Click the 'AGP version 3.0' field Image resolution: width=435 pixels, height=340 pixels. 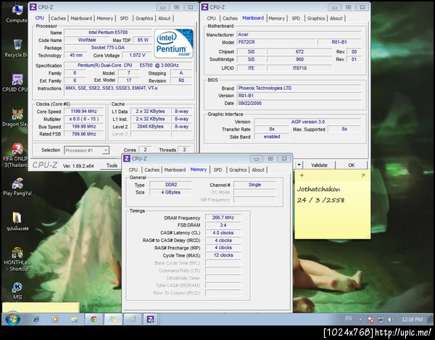pyautogui.click(x=308, y=122)
